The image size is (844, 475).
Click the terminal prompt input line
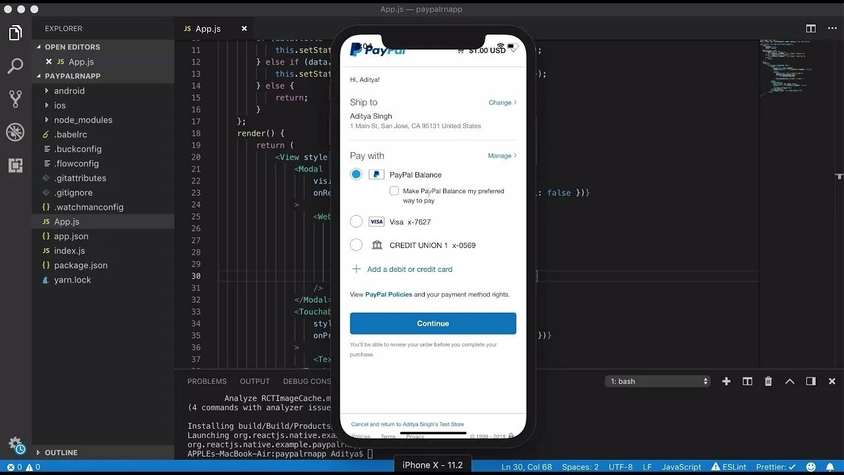[x=280, y=453]
